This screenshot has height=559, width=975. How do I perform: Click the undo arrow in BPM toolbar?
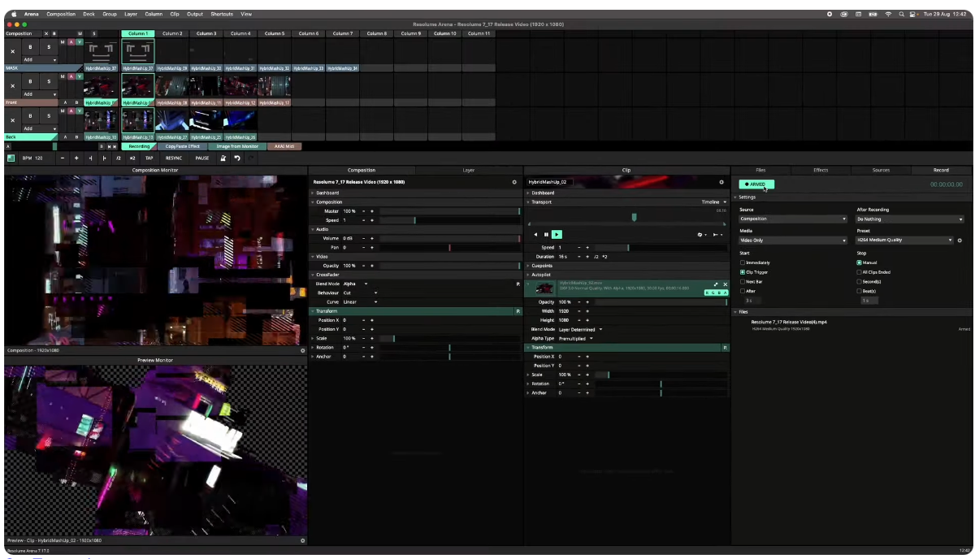[x=237, y=158]
